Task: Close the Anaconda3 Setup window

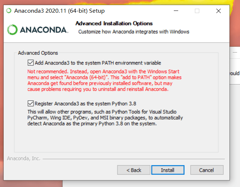Action: (x=219, y=11)
